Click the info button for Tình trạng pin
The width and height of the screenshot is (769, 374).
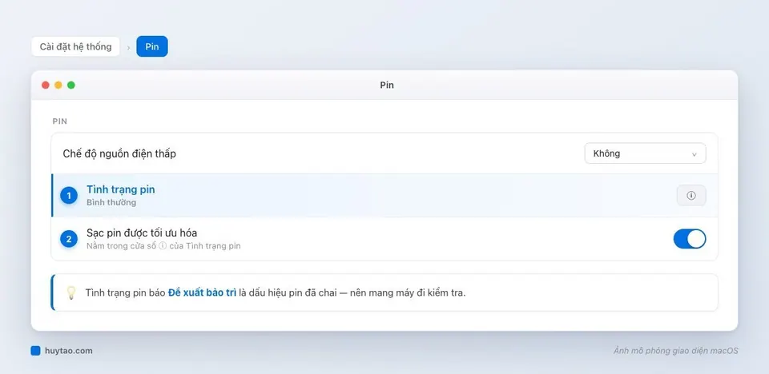click(691, 195)
